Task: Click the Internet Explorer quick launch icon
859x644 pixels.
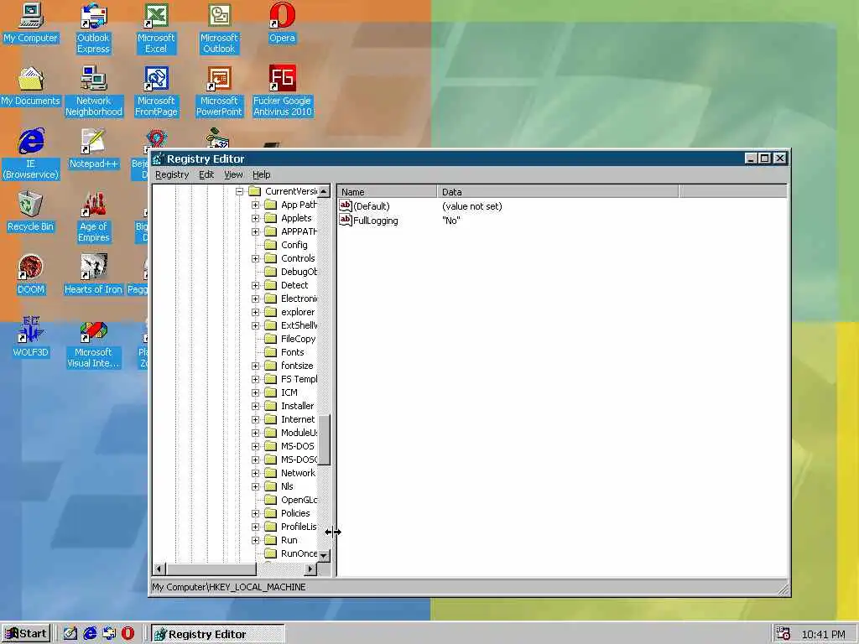Action: [x=90, y=634]
